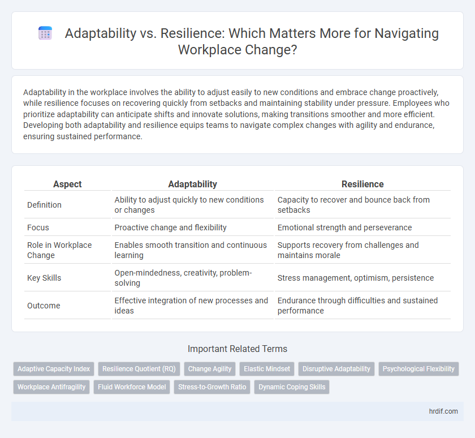Screen dimensions: 475x438
Task: Click 'Open-mindedness, creativity, problem-solving' cell
Action: (193, 278)
